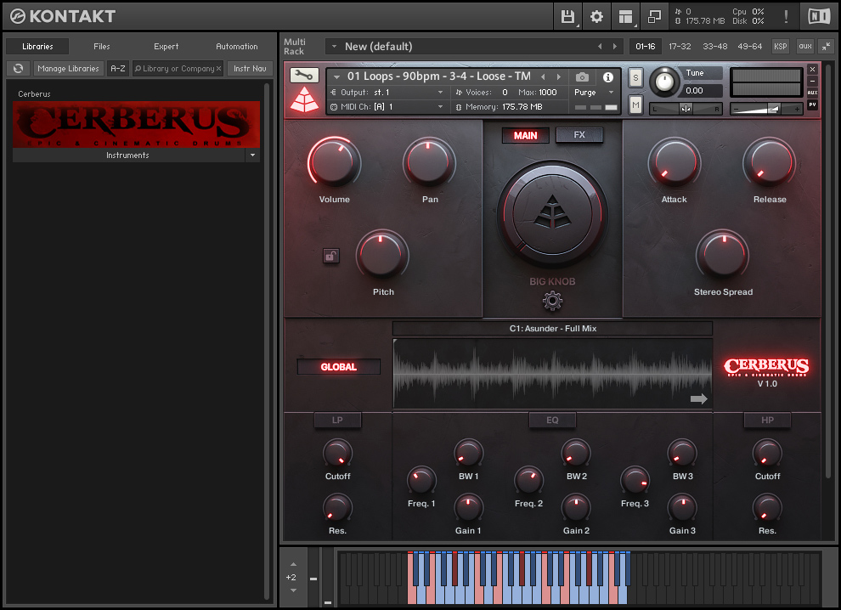841x610 pixels.
Task: Go to previous multi rack preset
Action: pos(600,47)
